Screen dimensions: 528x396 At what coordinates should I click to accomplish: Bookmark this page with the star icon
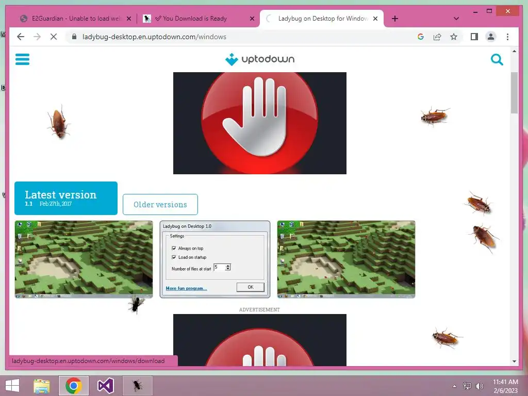click(454, 37)
